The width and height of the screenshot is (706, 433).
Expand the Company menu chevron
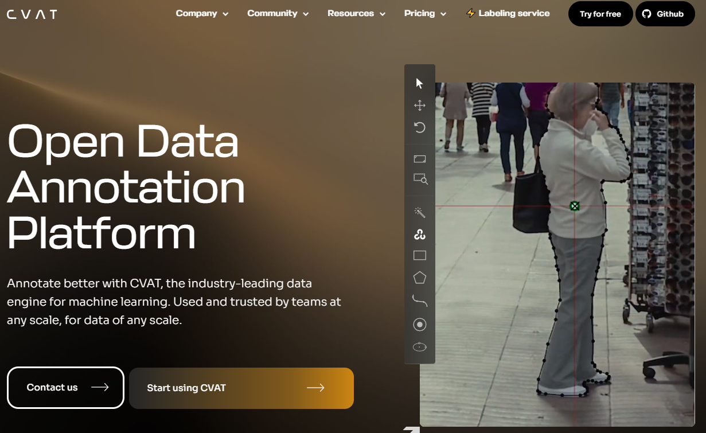[225, 14]
